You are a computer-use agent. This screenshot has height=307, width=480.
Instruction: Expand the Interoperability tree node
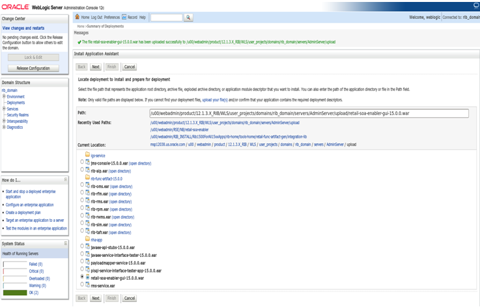click(5, 121)
